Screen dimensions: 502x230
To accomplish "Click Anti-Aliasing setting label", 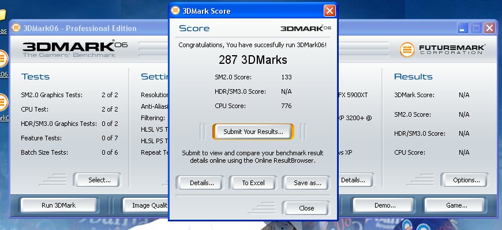I will click(x=155, y=106).
